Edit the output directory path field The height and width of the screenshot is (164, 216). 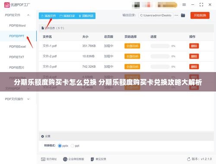click(x=156, y=16)
